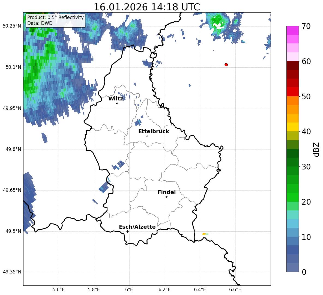Click the 5.6°E longitude label
This screenshot has width=323, height=295.
tap(59, 290)
